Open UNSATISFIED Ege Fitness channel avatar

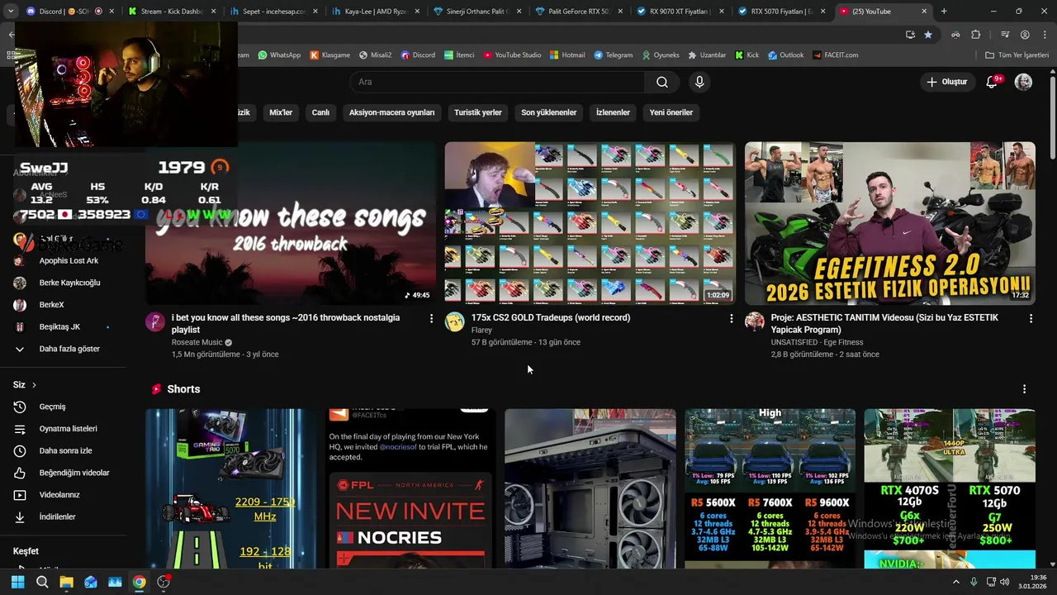click(755, 321)
